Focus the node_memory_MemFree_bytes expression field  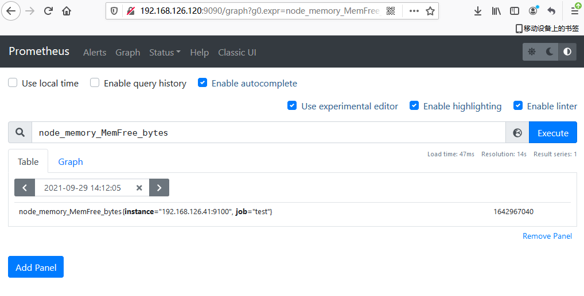tap(268, 133)
